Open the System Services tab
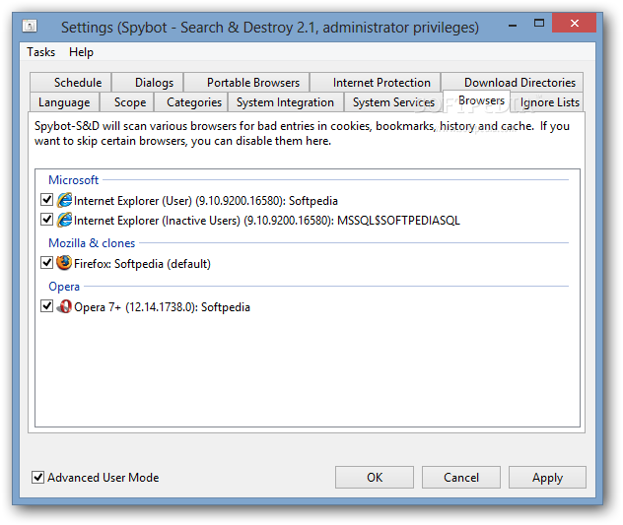The height and width of the screenshot is (525, 623). 393,102
